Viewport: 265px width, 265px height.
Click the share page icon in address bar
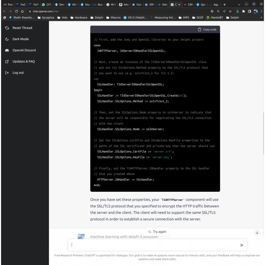point(224,11)
